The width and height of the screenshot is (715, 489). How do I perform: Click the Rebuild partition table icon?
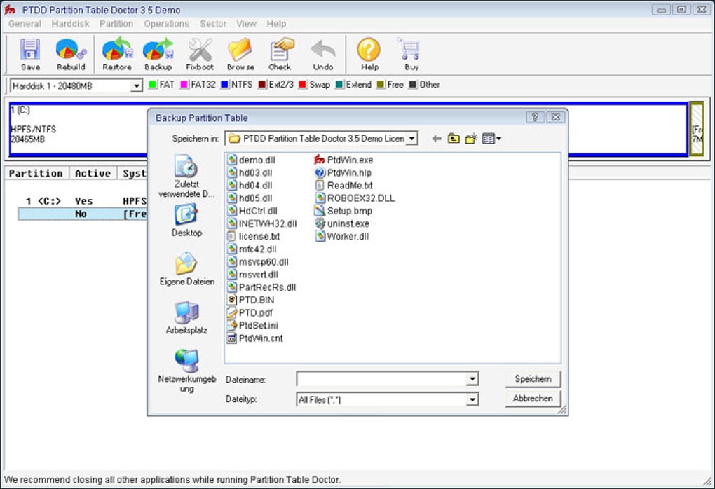point(71,54)
